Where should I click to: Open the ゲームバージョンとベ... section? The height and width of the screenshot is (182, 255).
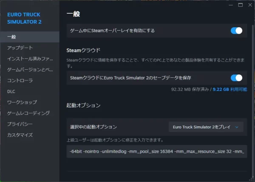[30, 70]
